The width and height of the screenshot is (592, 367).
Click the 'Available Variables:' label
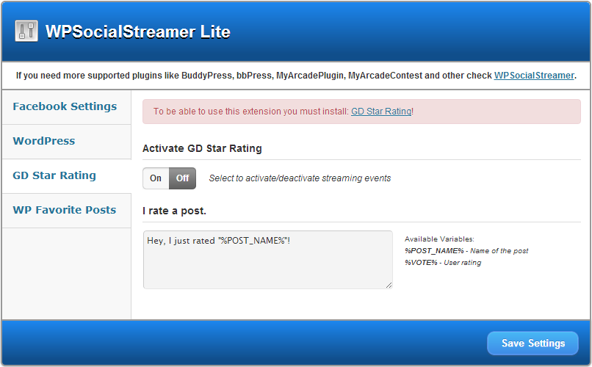(439, 239)
